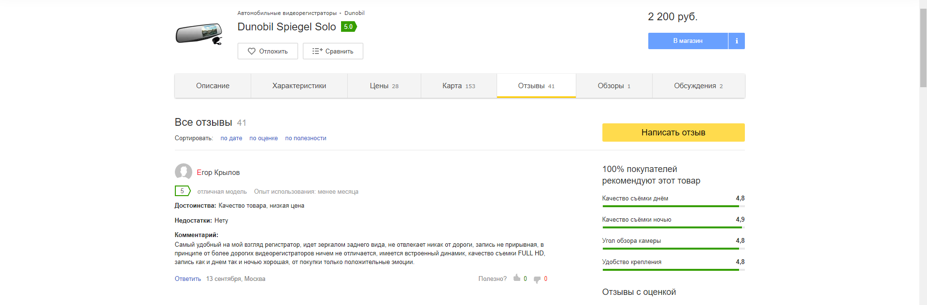Sort reviews по оценке
Screen dimensions: 927x305
click(264, 138)
